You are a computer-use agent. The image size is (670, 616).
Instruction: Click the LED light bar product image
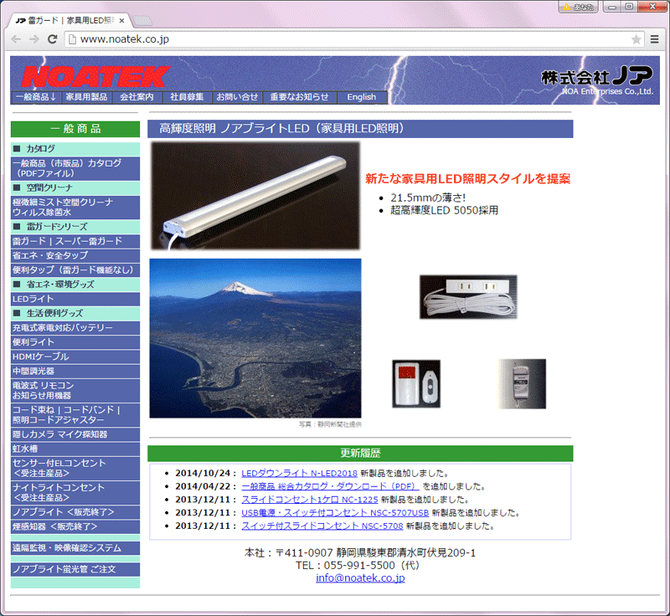click(x=255, y=196)
